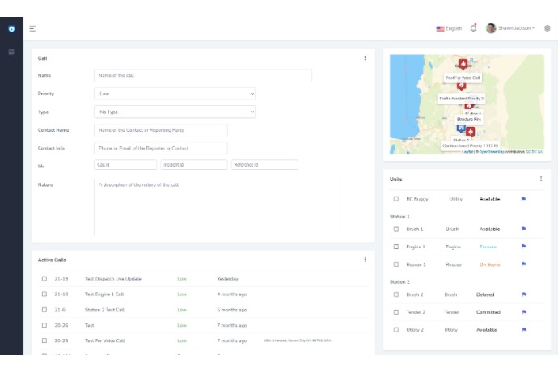Click the app logo in sidebar
558x372 pixels.
coord(11,29)
